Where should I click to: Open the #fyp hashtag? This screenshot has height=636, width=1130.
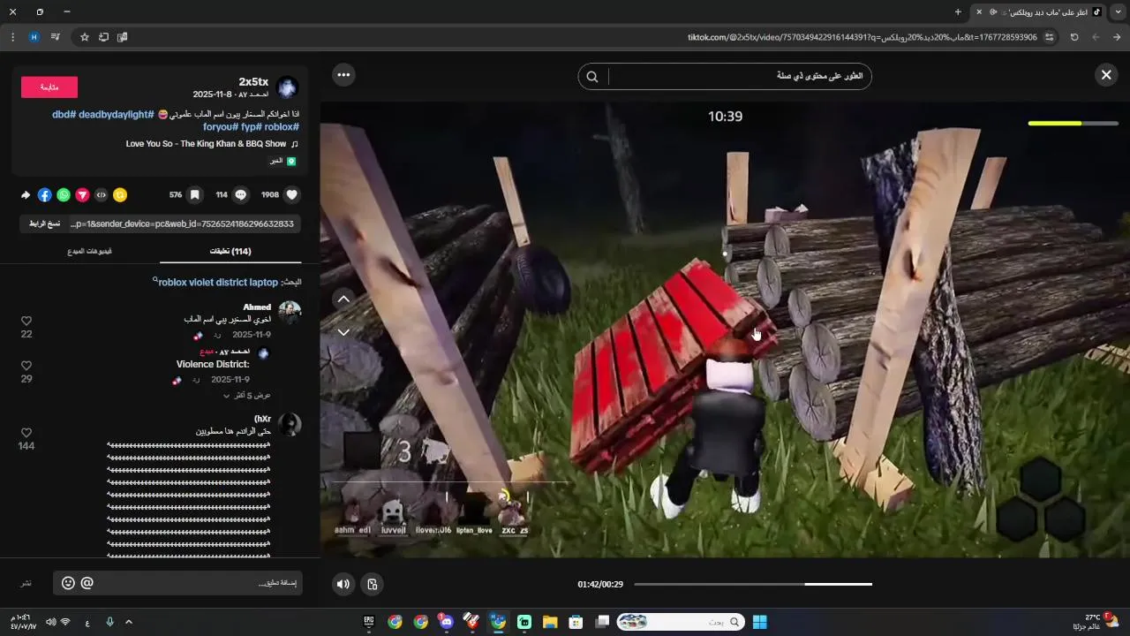(251, 127)
